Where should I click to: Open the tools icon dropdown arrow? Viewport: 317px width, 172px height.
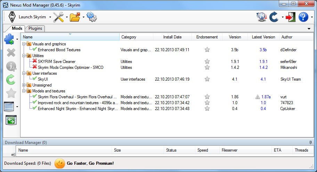pos(67,17)
